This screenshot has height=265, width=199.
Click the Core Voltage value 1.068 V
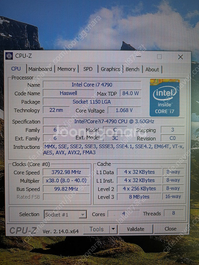click(x=124, y=110)
